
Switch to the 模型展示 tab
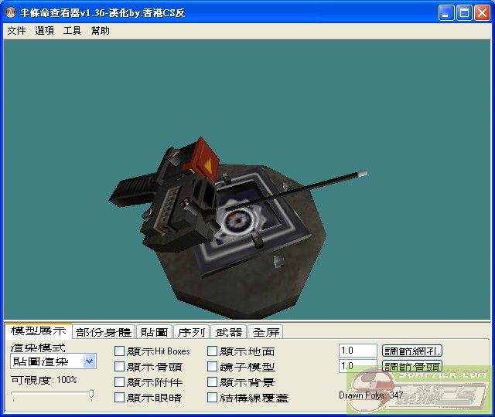(x=38, y=331)
